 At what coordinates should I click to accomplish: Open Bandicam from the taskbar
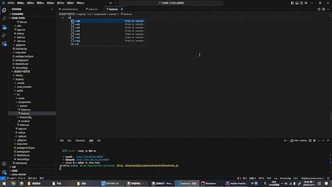(209, 183)
